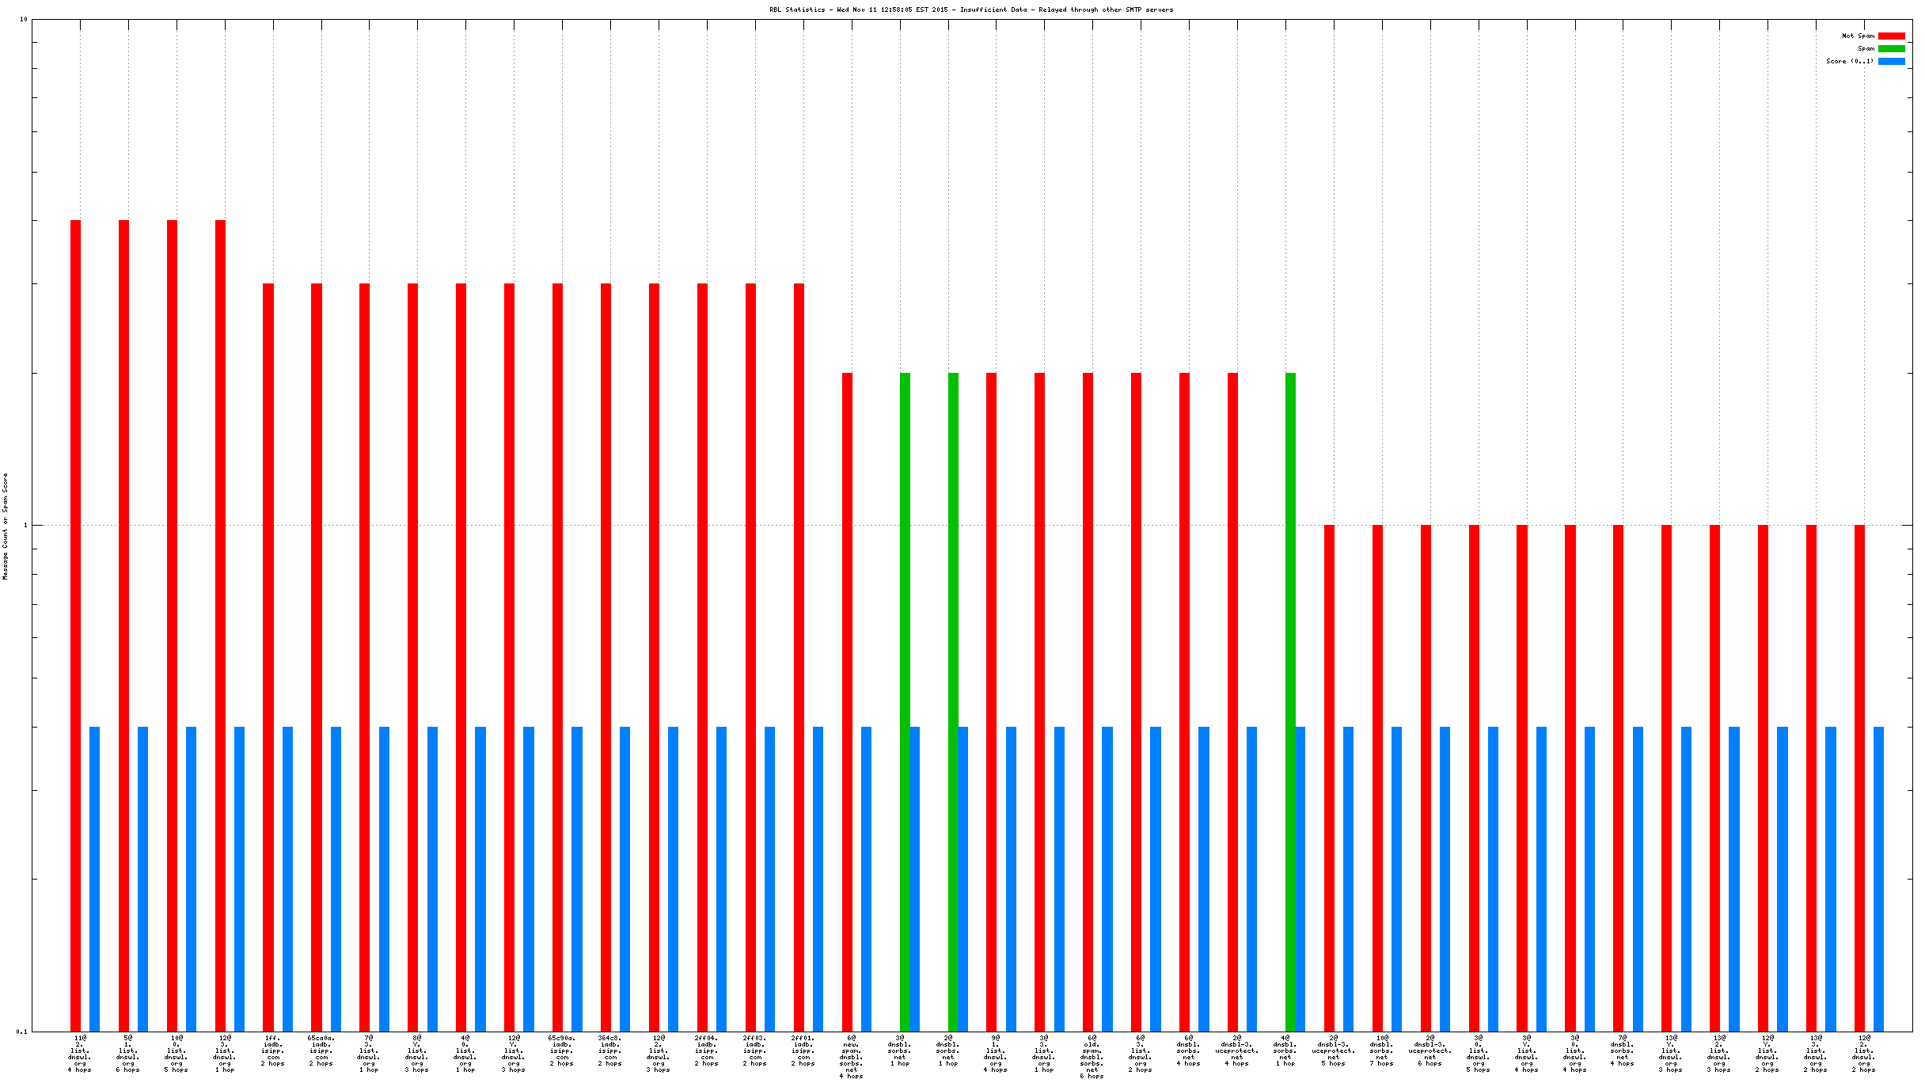Click the red bar for 364c8.iadb.isipp.com
The height and width of the screenshot is (1083, 1925).
pos(606,657)
